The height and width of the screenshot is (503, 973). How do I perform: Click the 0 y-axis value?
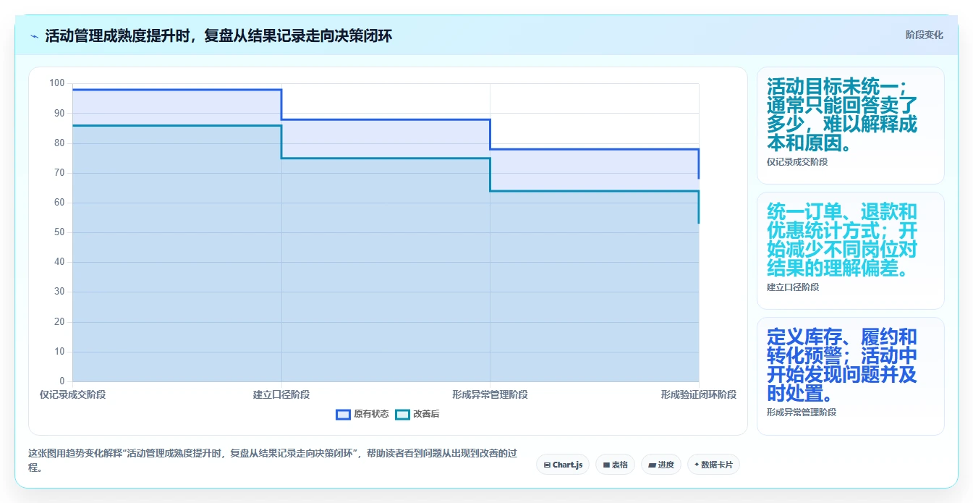tap(61, 381)
